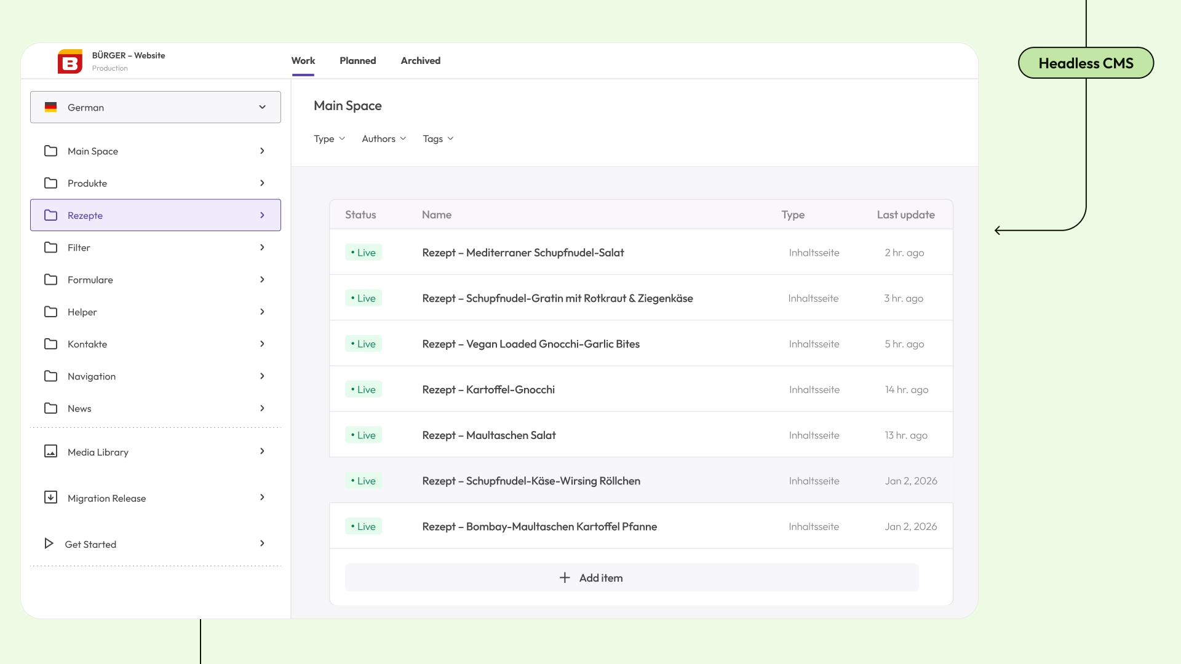Switch to the Planned tab
This screenshot has width=1181, height=664.
tap(357, 60)
